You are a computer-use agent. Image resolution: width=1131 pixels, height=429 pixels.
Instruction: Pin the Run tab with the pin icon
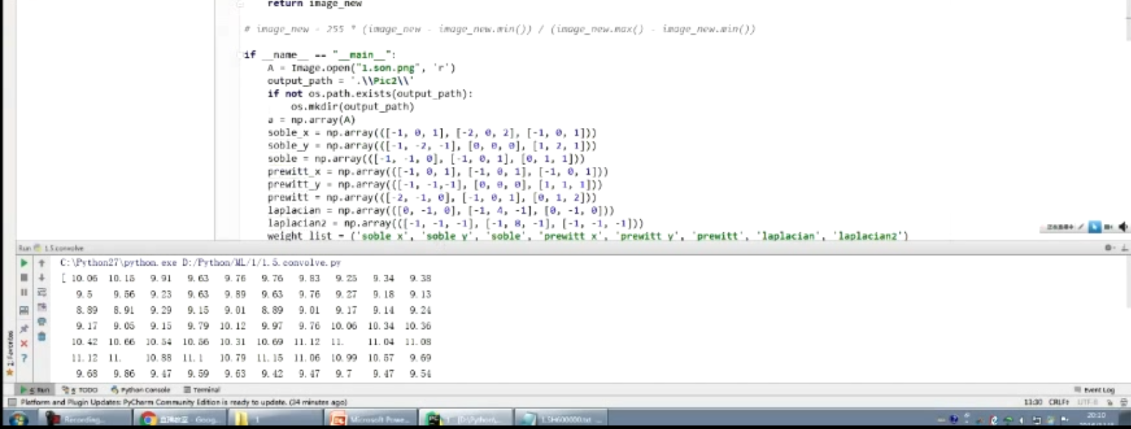click(24, 328)
